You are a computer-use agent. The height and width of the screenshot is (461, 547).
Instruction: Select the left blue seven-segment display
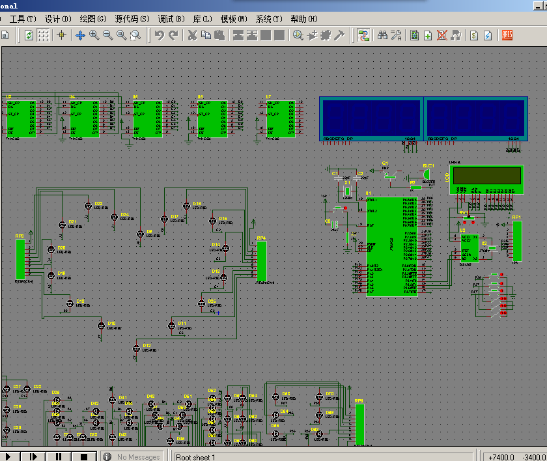pos(372,119)
